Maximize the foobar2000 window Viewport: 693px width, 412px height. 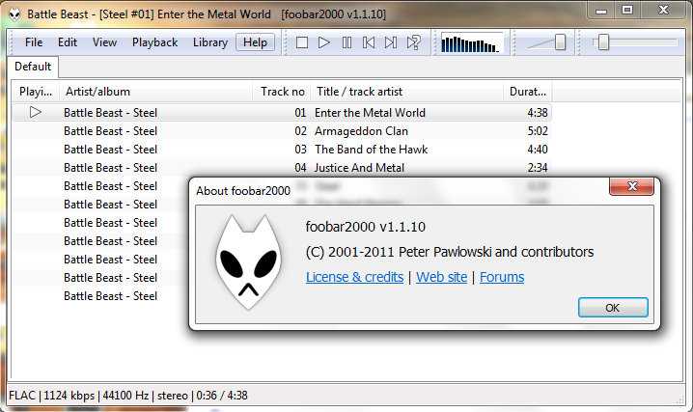[x=627, y=11]
